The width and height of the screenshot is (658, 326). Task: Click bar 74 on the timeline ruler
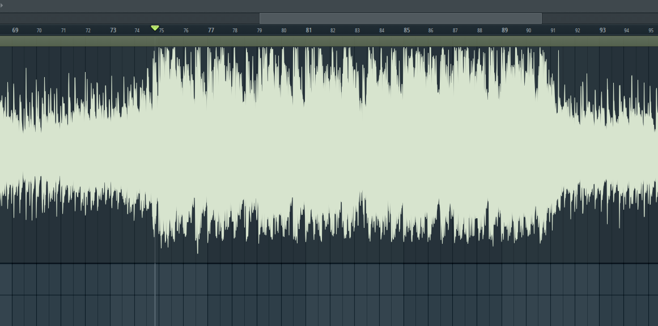[137, 31]
